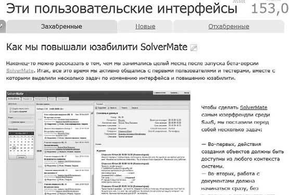Image resolution: width=289 pixels, height=195 pixels.
Task: Click the page heading Эти пользовательские интерфейсы
Action: click(122, 8)
